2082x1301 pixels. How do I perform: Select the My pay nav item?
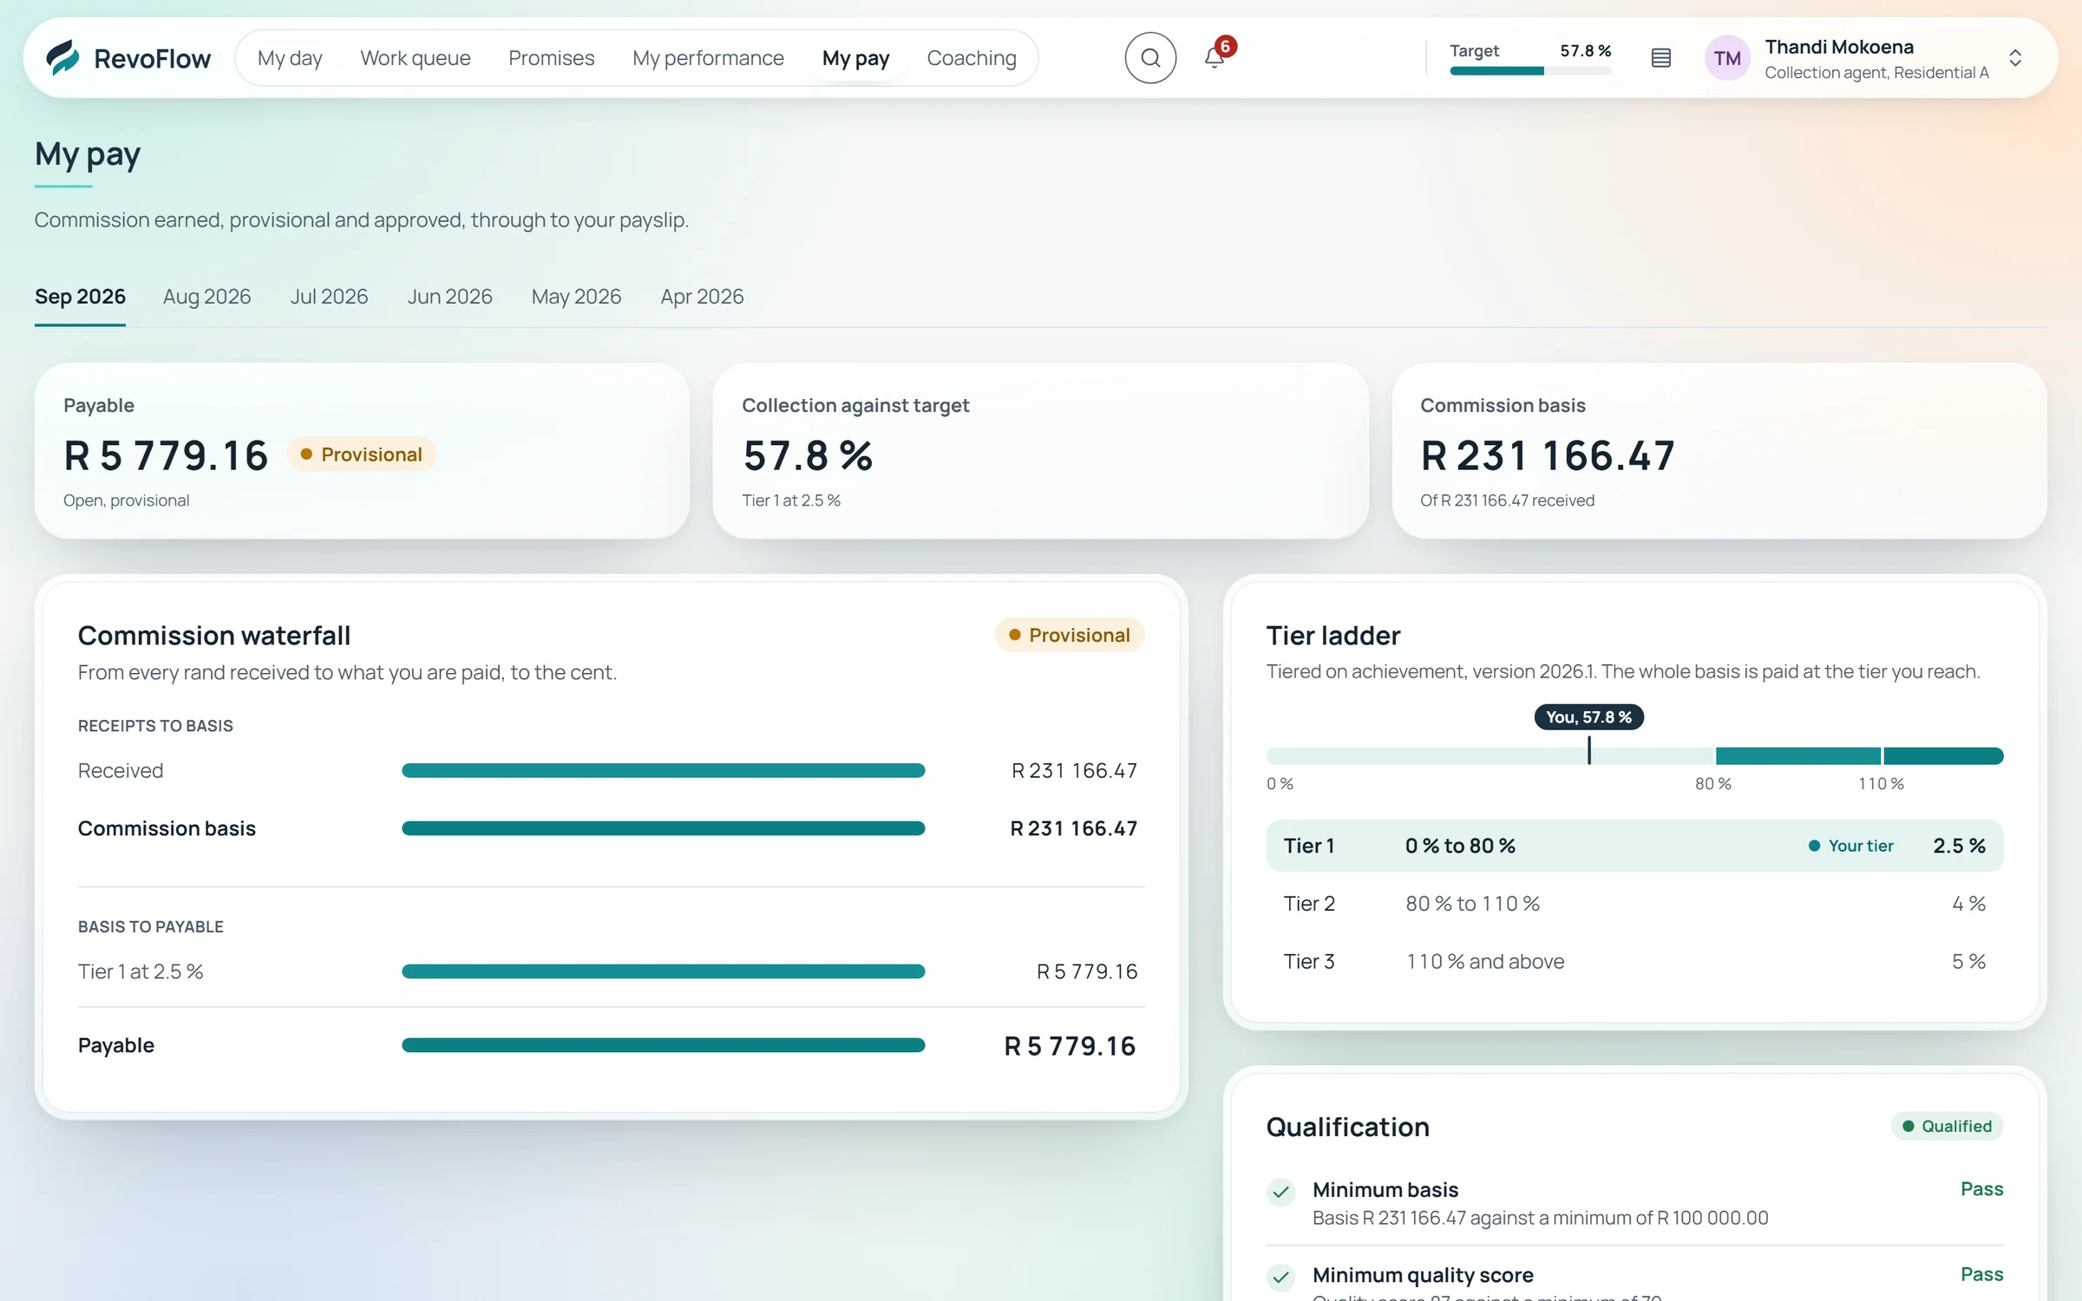click(855, 58)
